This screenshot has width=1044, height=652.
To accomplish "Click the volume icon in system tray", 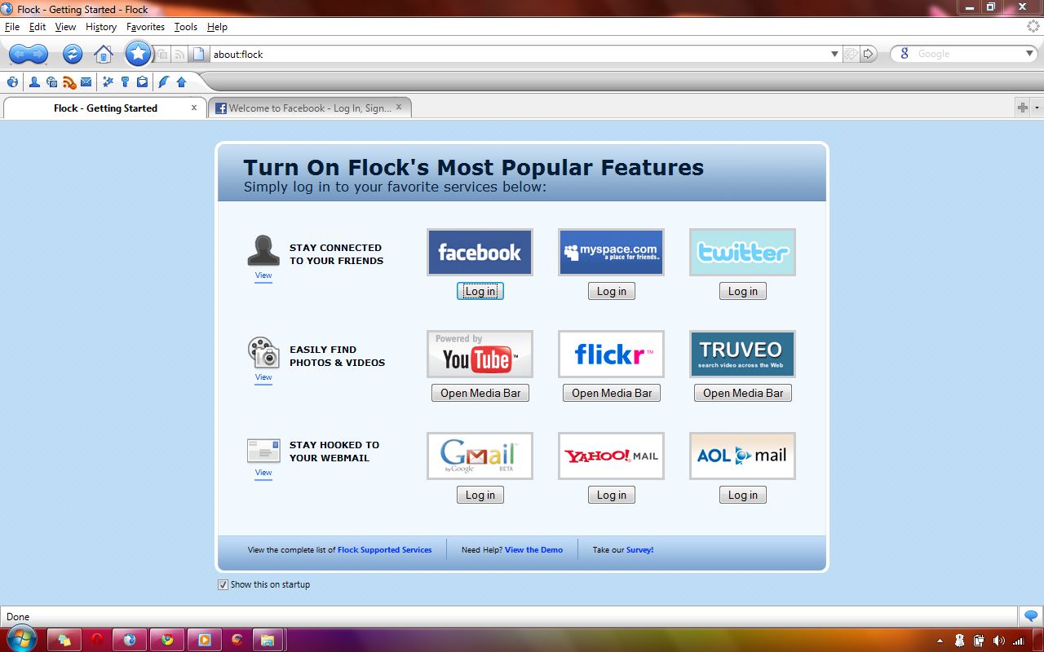I will pos(999,641).
